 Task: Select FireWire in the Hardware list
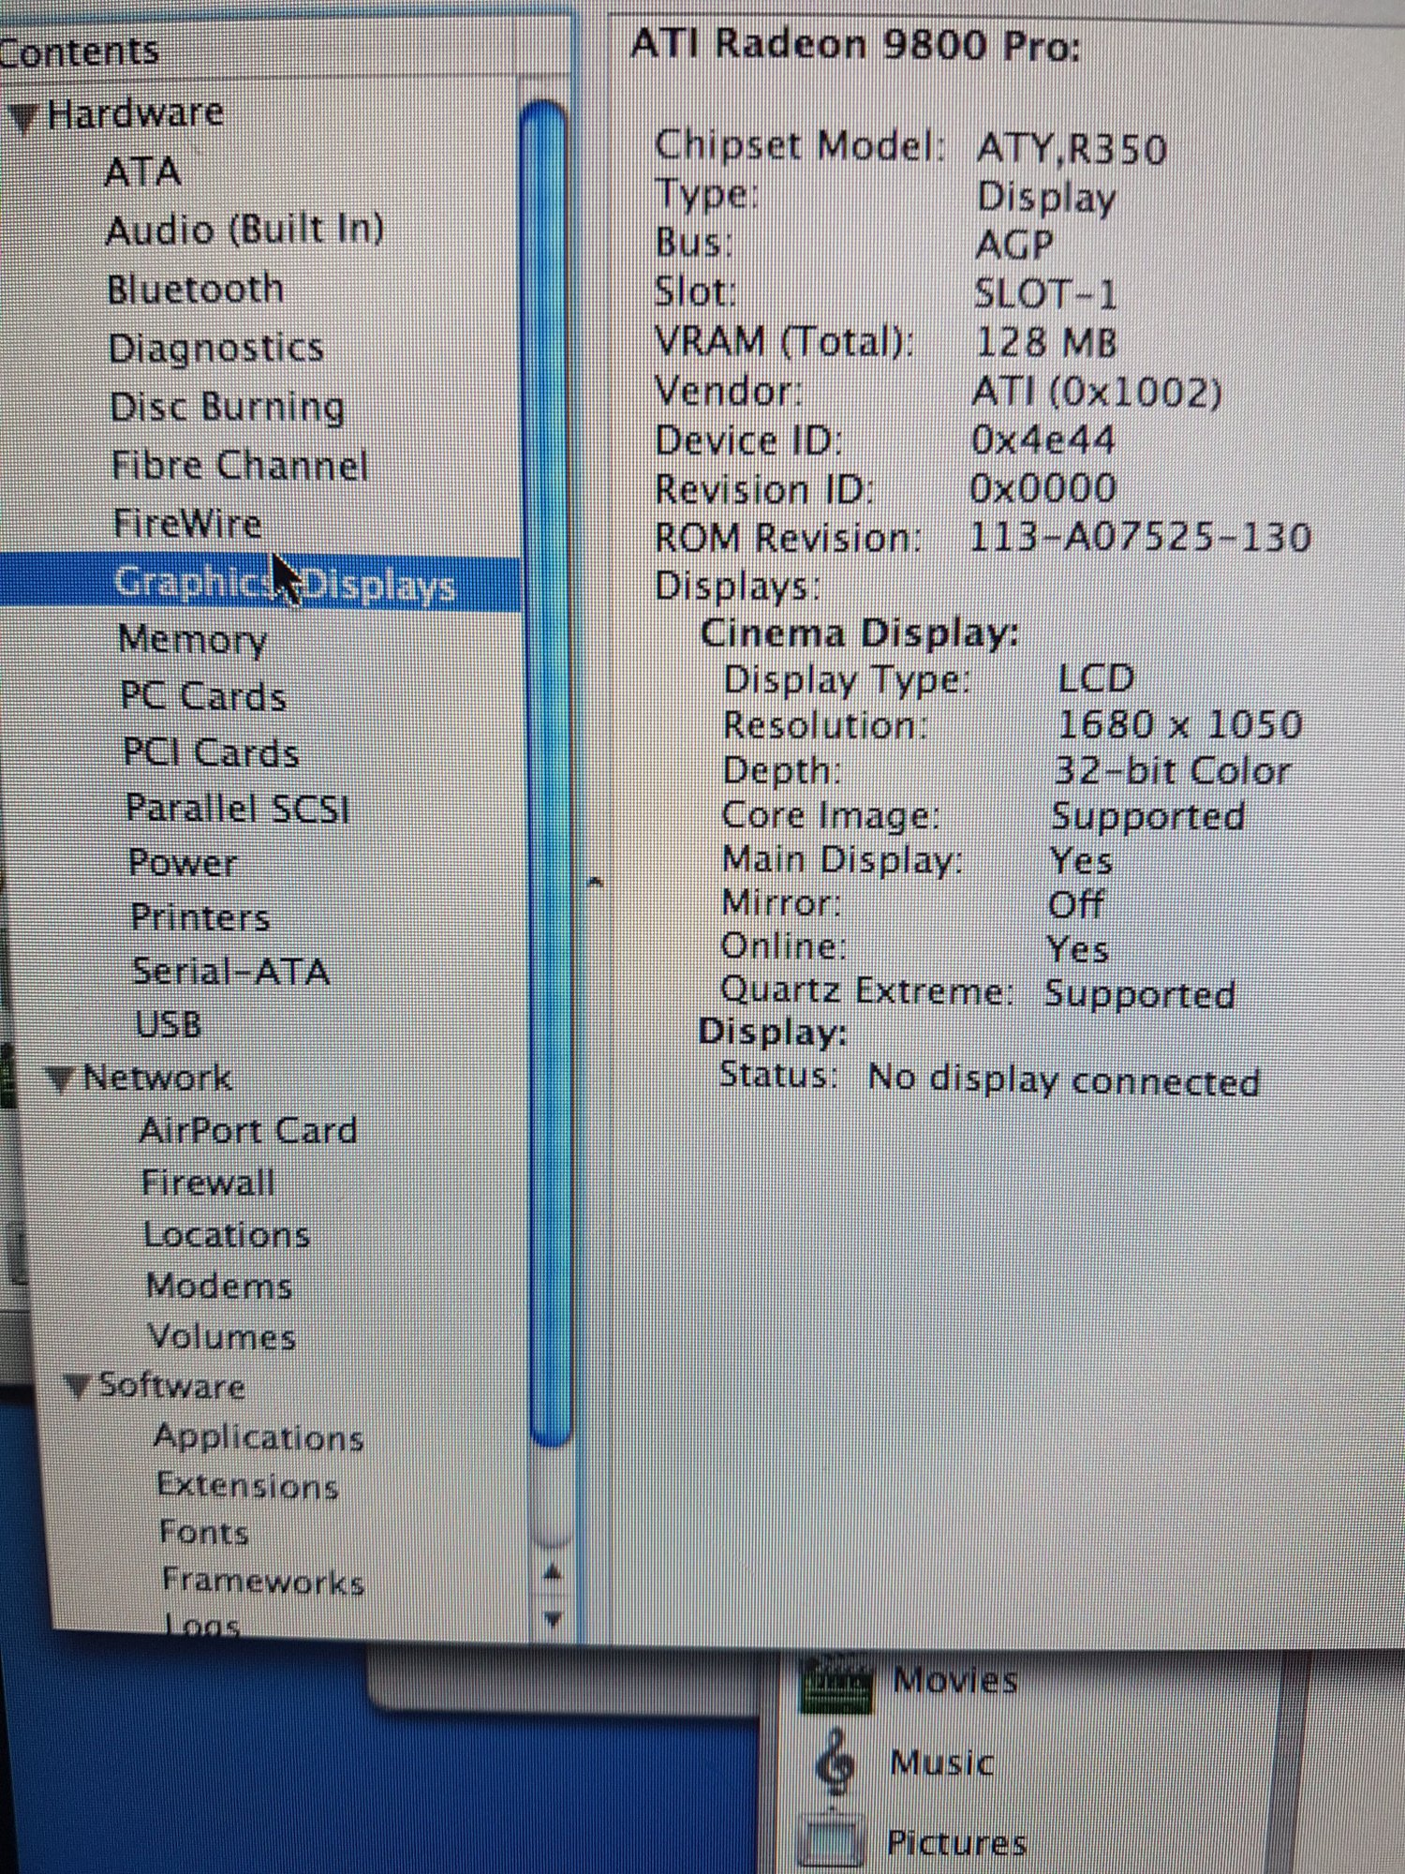point(187,523)
